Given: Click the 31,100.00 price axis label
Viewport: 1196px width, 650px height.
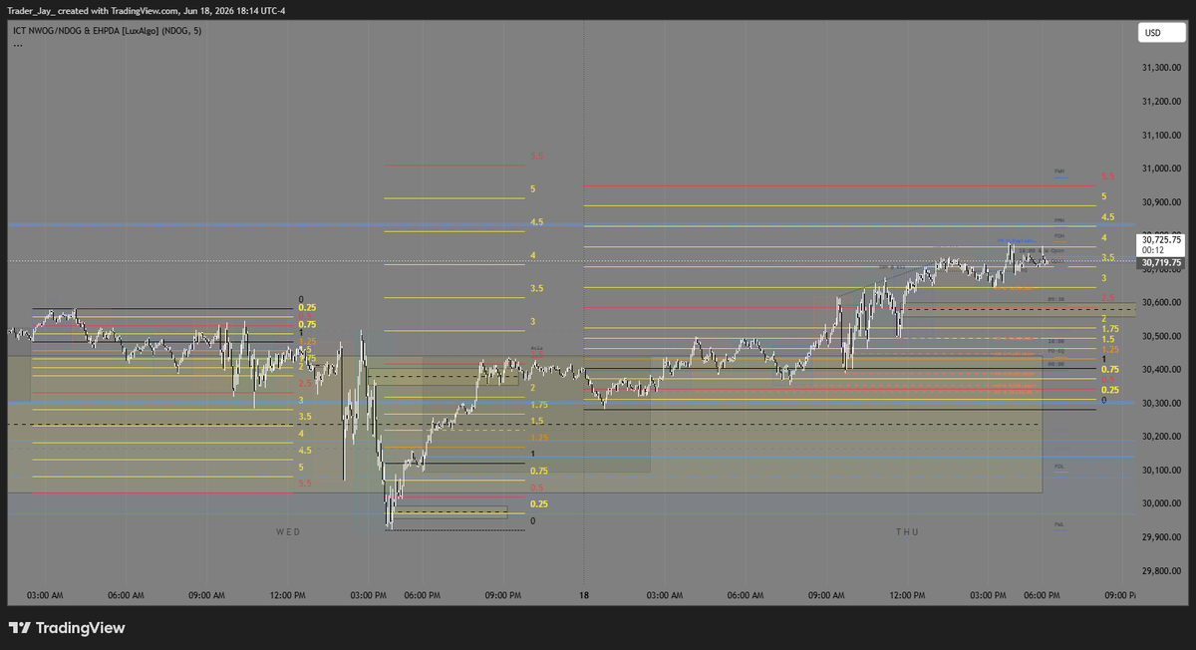Looking at the screenshot, I should click(x=1161, y=135).
